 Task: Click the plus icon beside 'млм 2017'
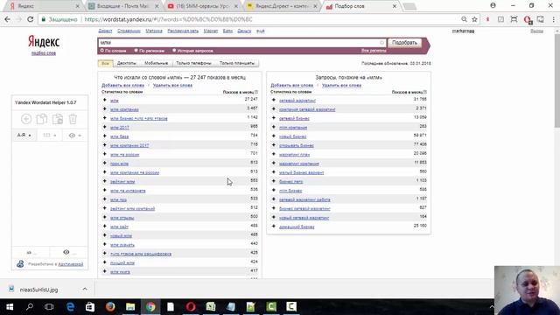tap(105, 127)
